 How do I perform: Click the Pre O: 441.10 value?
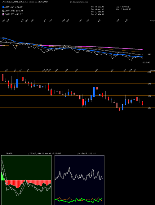pyautogui.click(x=97, y=7)
